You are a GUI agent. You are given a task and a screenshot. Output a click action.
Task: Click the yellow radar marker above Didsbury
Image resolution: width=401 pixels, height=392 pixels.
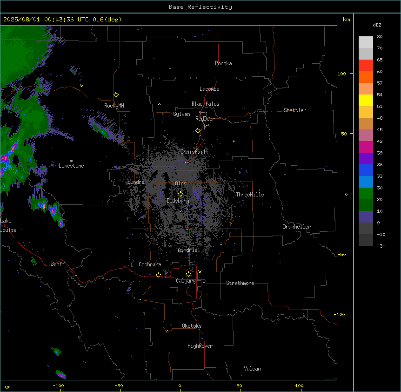click(x=180, y=194)
